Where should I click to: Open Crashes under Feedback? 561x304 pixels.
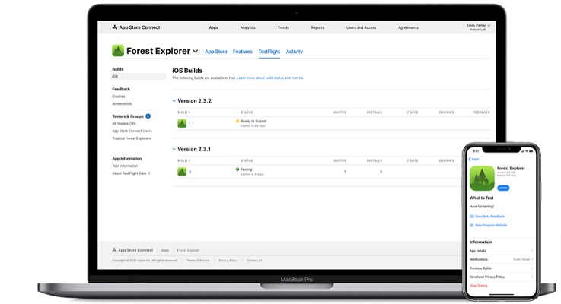[119, 97]
